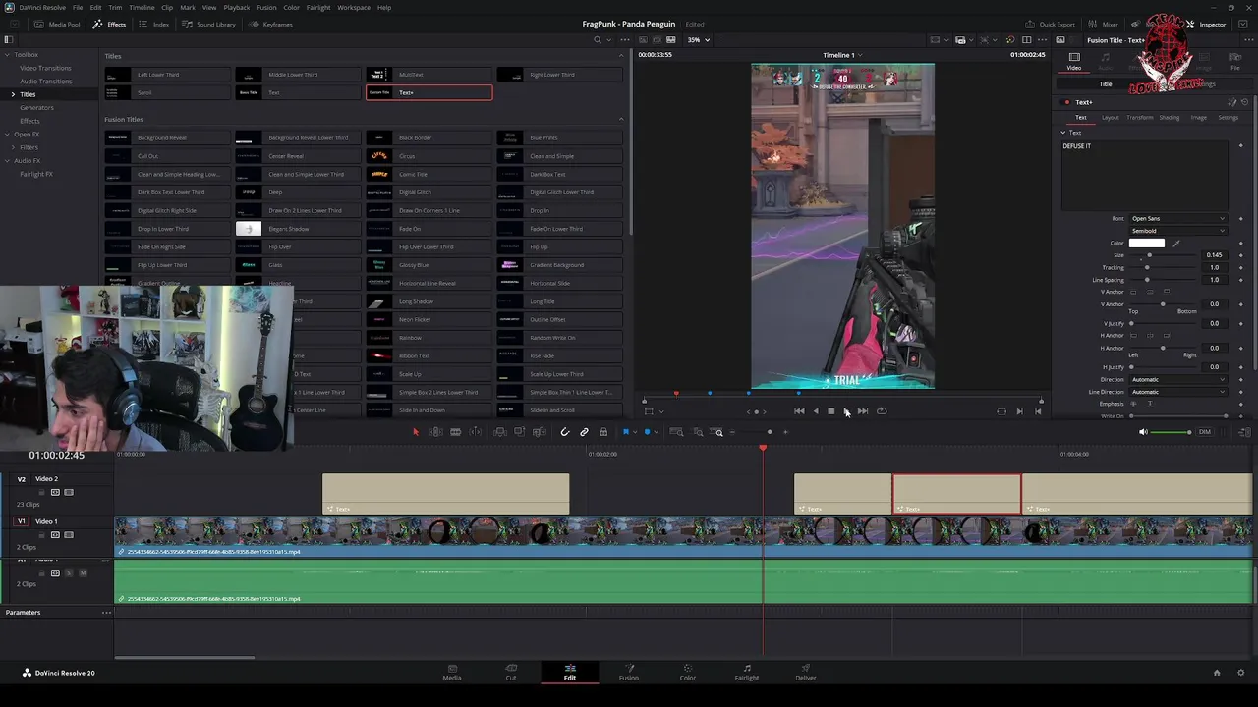Zoom in timeline with plus icon
Screen dimensions: 1258x707
tap(785, 432)
